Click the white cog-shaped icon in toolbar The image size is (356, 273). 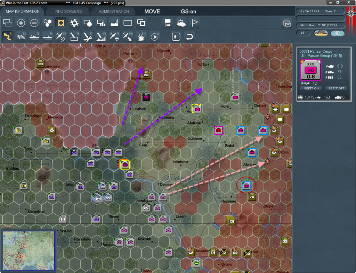[x=74, y=23]
